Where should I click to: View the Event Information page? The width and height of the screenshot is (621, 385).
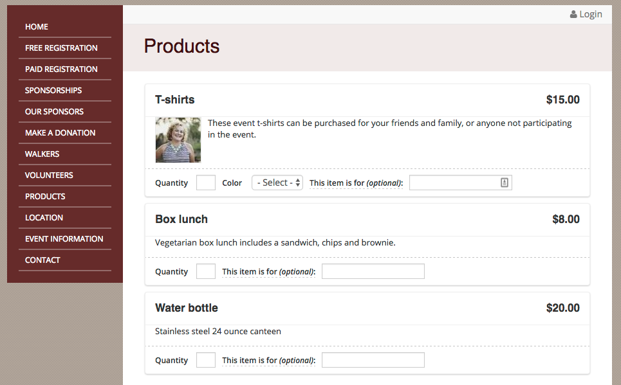[x=64, y=239]
